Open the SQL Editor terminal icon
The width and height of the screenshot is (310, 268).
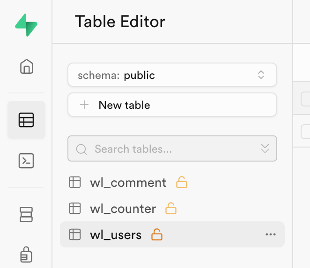[x=26, y=161]
